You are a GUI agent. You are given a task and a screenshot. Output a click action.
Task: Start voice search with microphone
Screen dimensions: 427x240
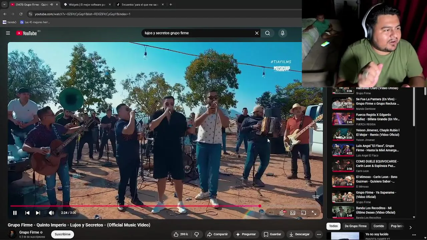(x=283, y=33)
